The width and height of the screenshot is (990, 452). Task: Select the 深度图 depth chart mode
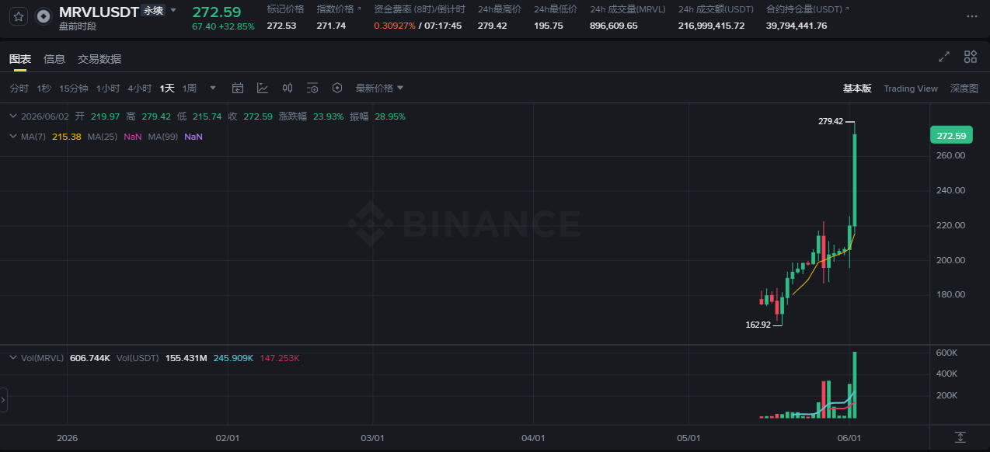pos(964,89)
